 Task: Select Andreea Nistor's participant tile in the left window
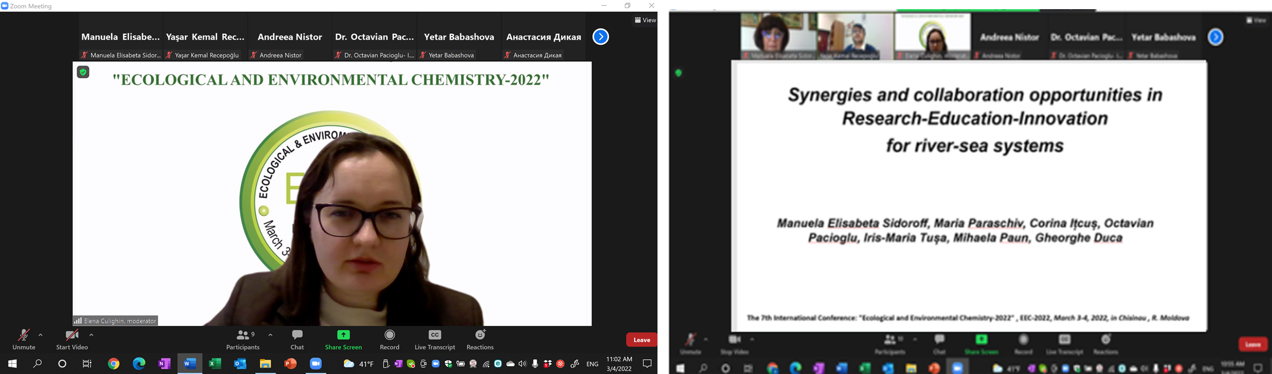click(x=290, y=43)
